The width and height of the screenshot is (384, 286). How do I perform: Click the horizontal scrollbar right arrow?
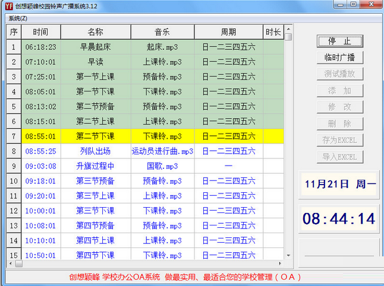pos(280,263)
